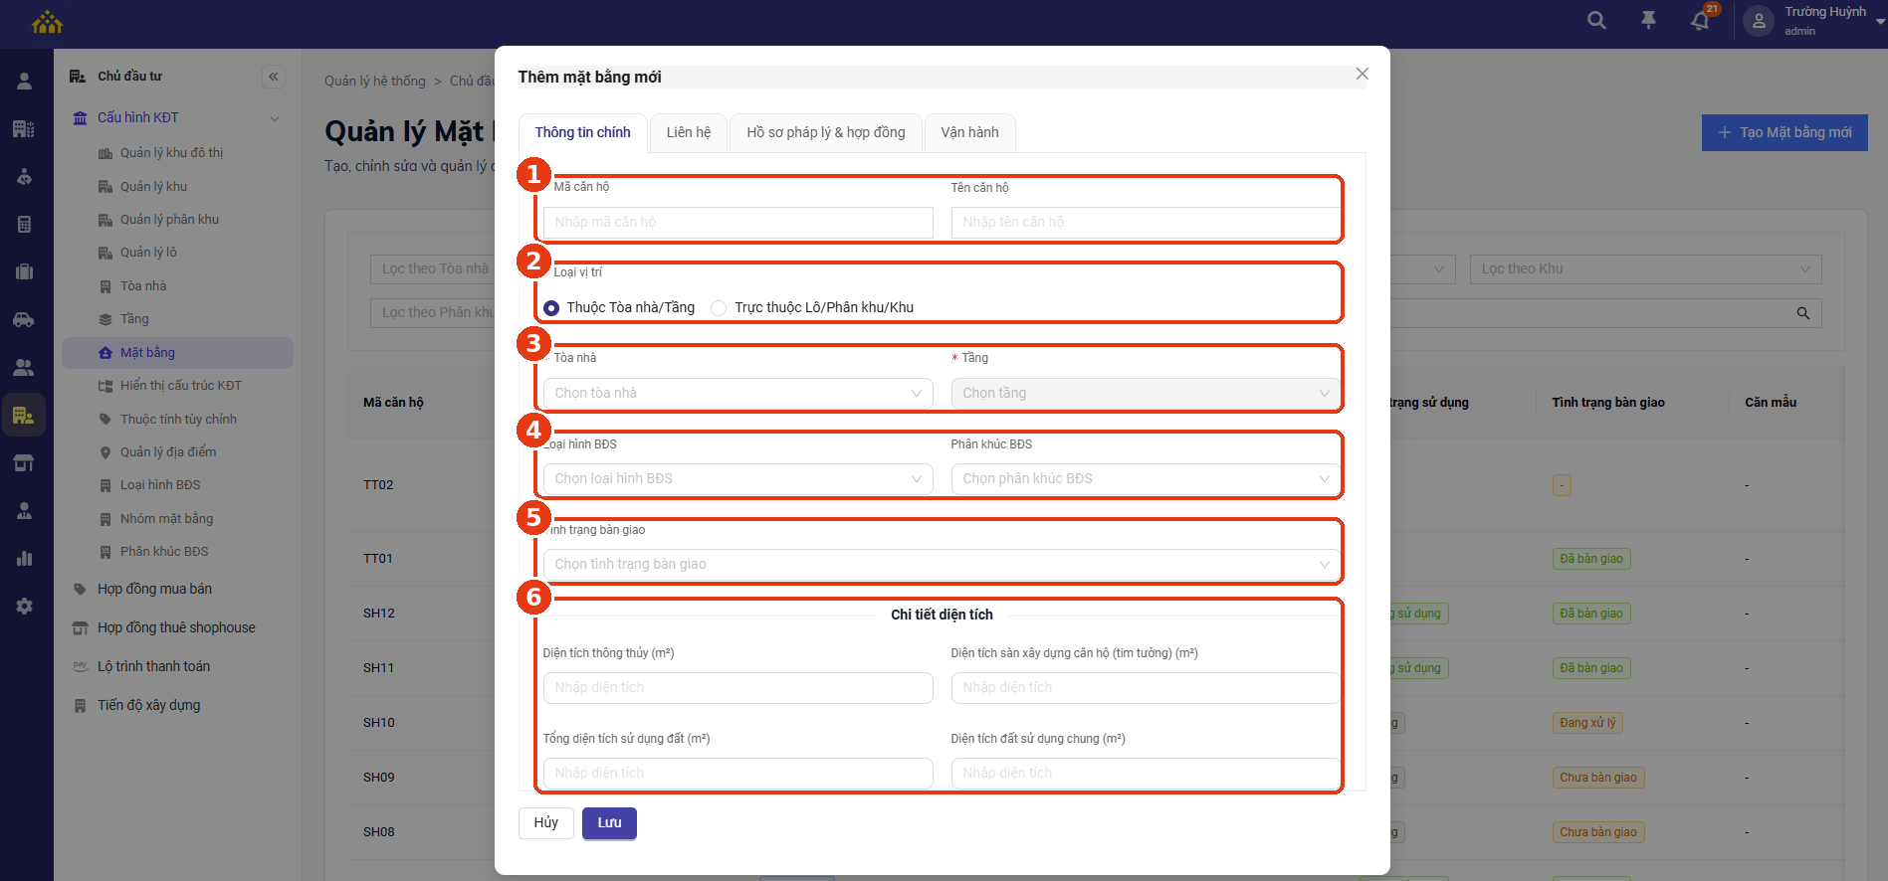The width and height of the screenshot is (1888, 881).
Task: Open the Chọn phân khúc BĐS dropdown
Action: click(x=1146, y=478)
